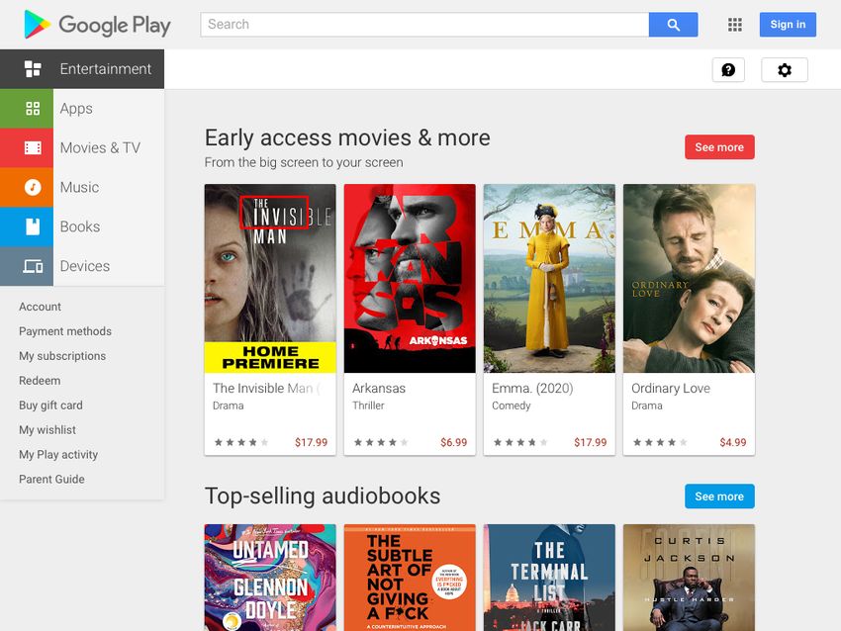Click the Buy gift card link
The height and width of the screenshot is (631, 841).
tap(50, 406)
